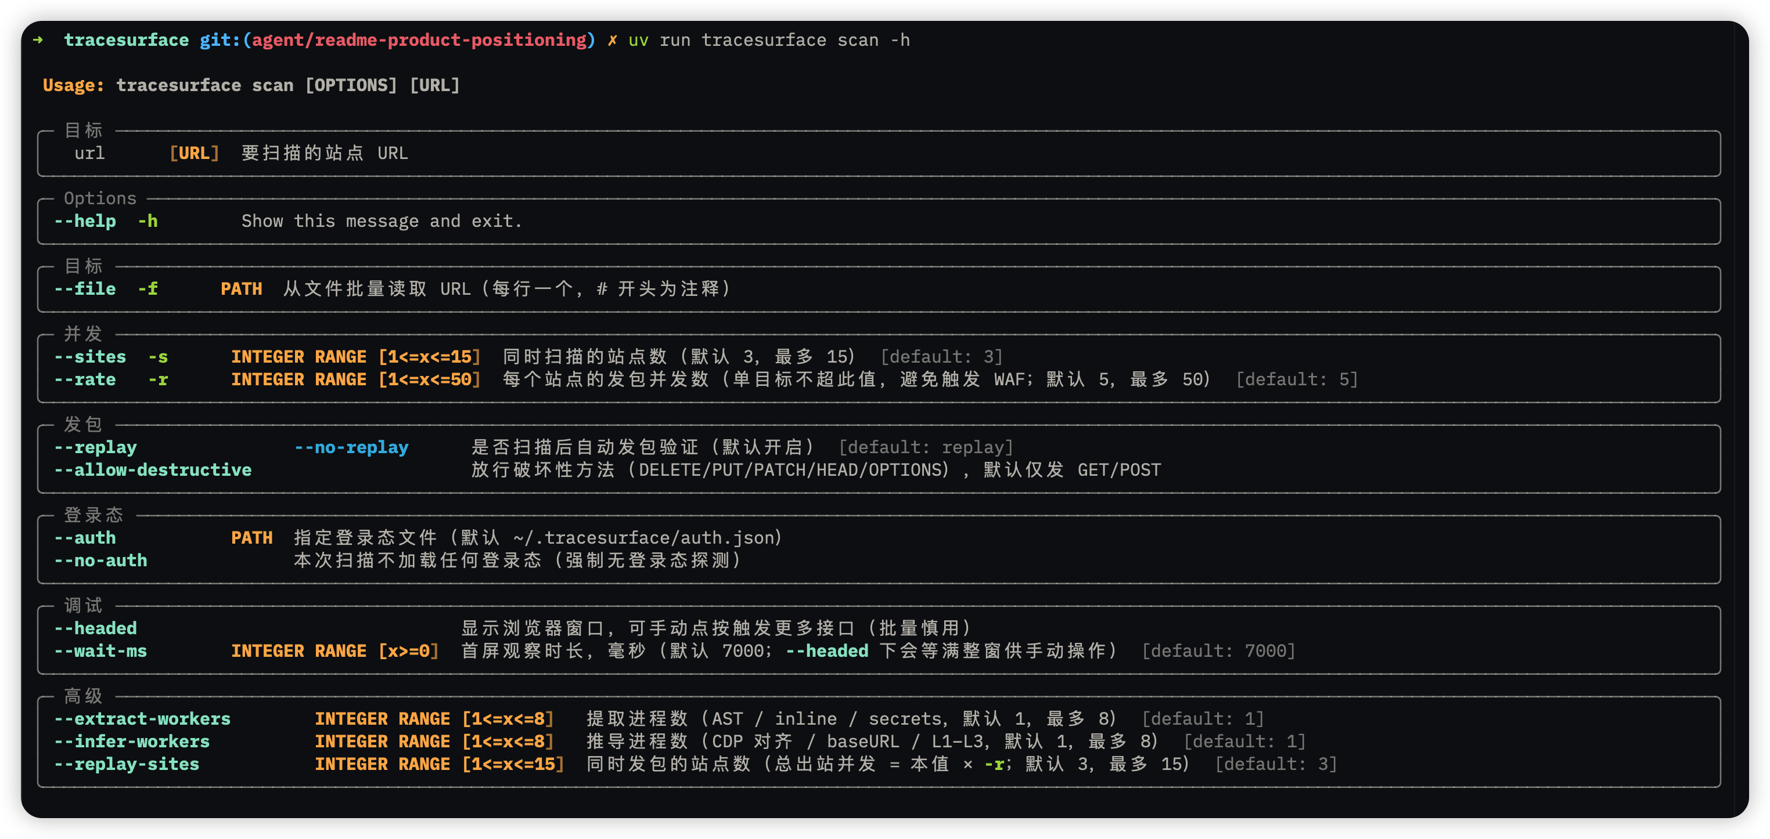Click '[default: replay]'
The height and width of the screenshot is (839, 1770).
coord(926,448)
